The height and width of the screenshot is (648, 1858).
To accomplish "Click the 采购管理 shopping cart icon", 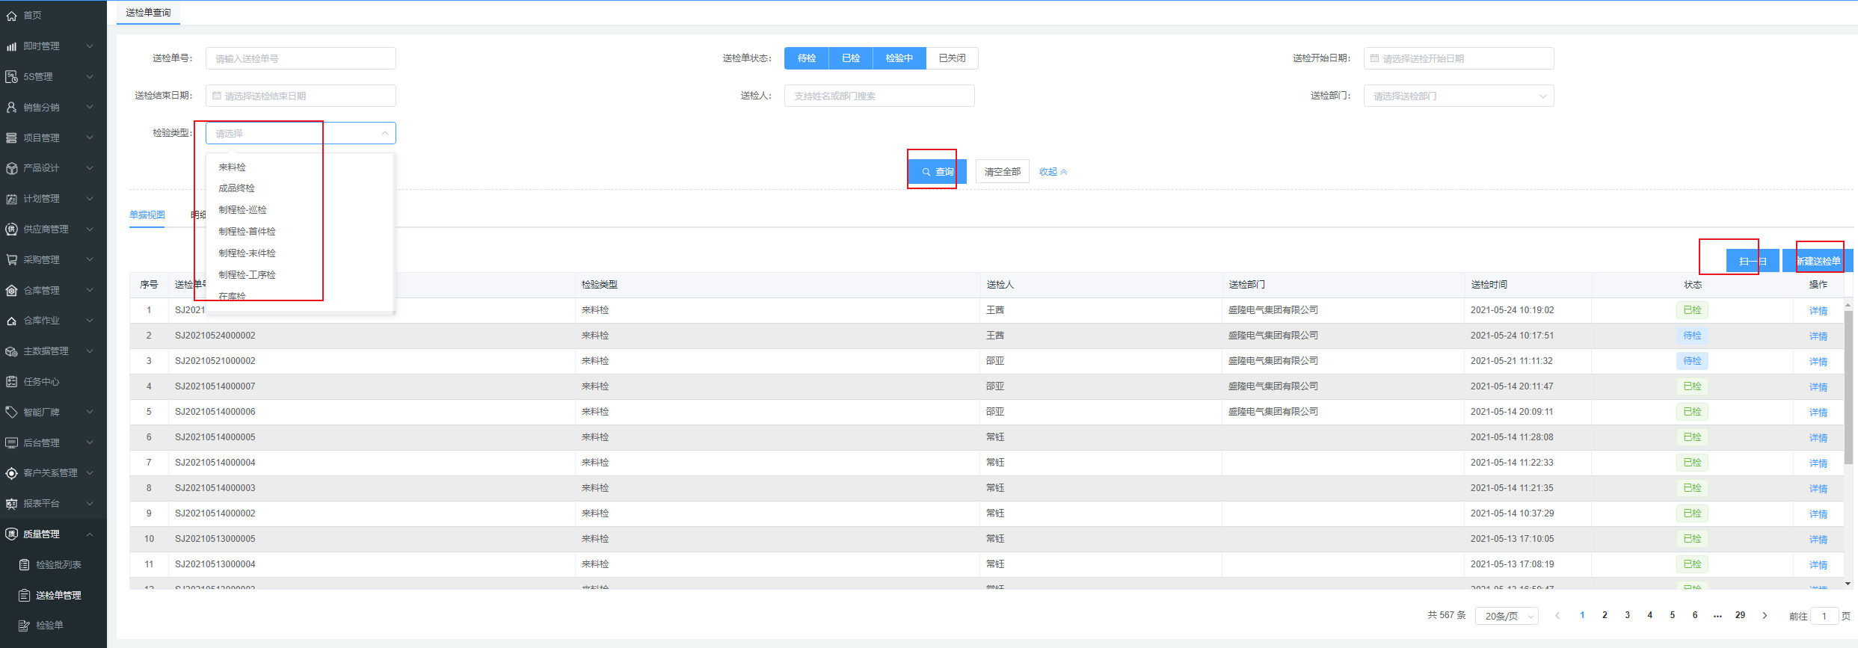I will coord(11,260).
